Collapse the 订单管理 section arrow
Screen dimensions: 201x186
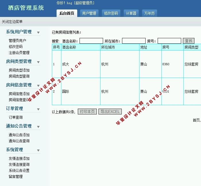click(x=38, y=109)
